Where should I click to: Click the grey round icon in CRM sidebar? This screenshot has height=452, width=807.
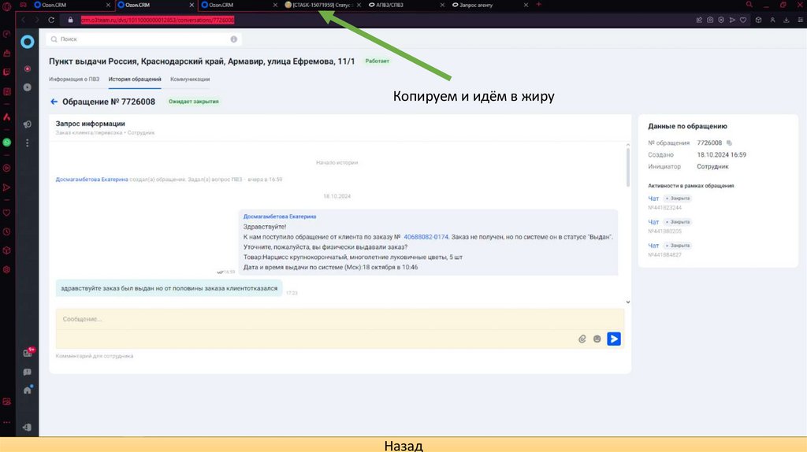(x=28, y=87)
